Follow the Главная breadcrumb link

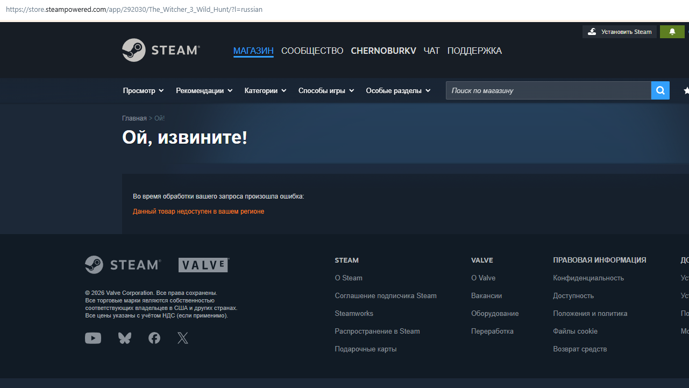click(134, 118)
